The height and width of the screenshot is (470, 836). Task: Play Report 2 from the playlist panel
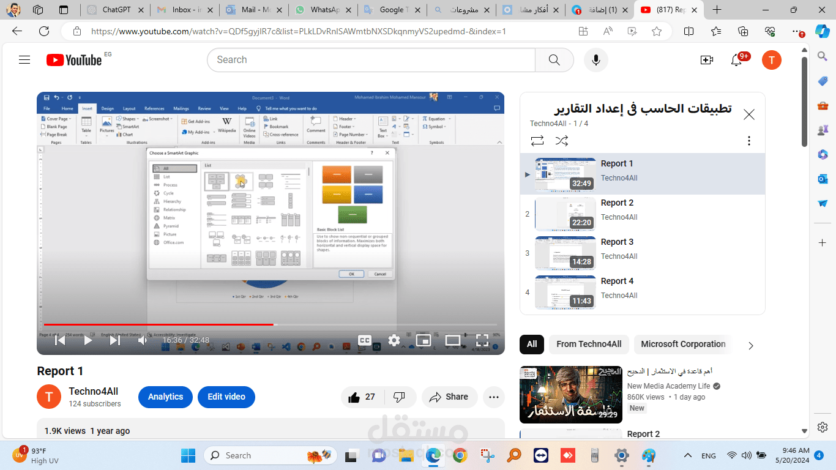coord(643,214)
